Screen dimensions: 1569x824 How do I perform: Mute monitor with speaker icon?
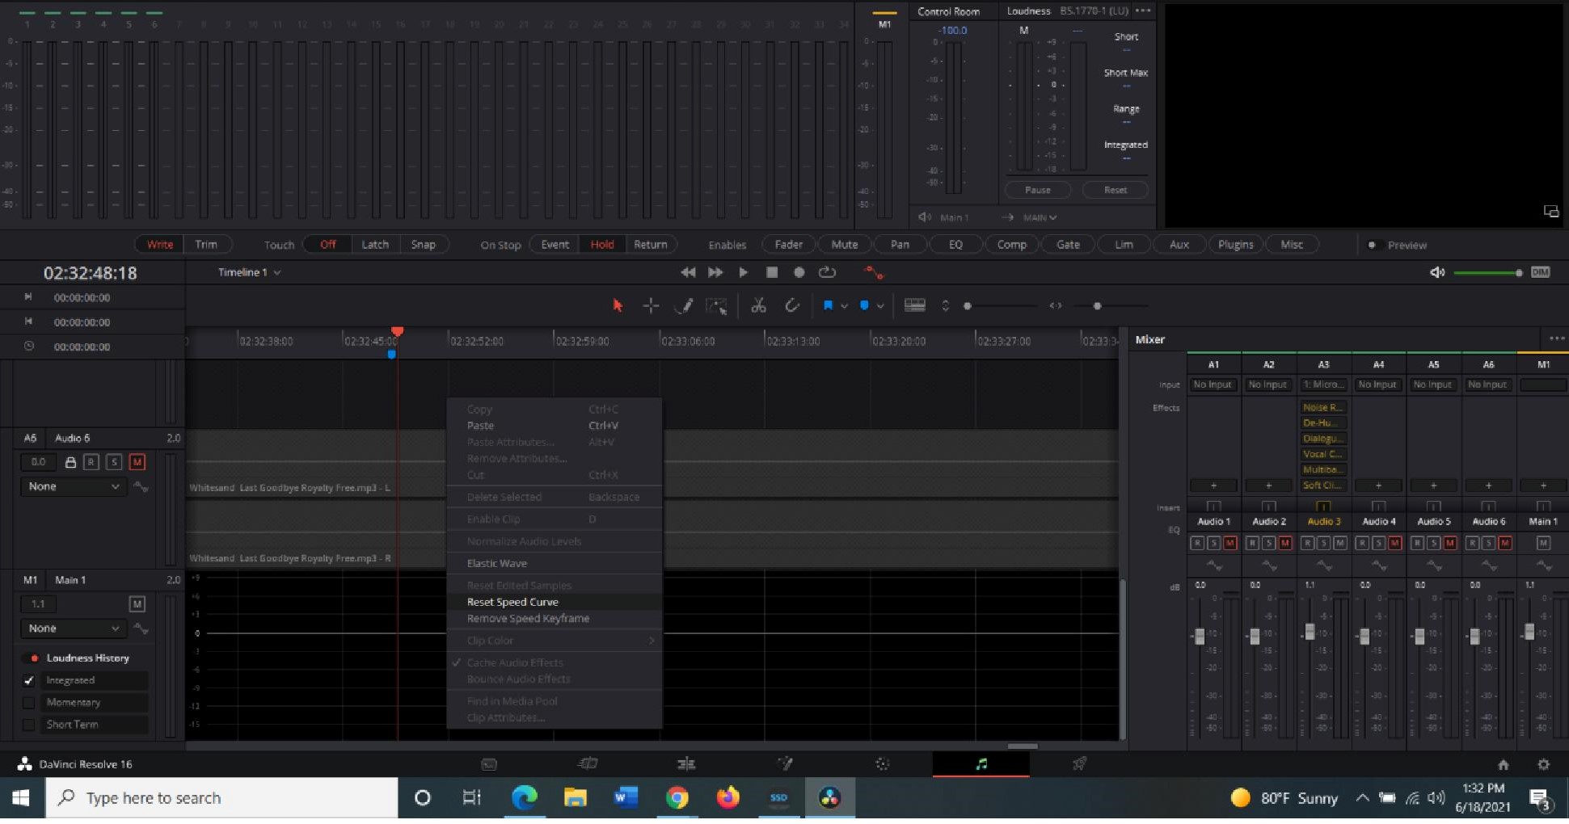click(1437, 272)
